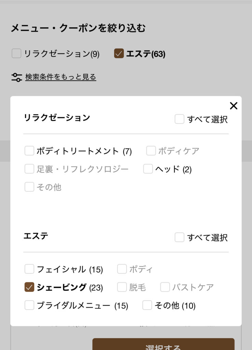Tick the ヘッド (2) checkbox

coord(148,169)
